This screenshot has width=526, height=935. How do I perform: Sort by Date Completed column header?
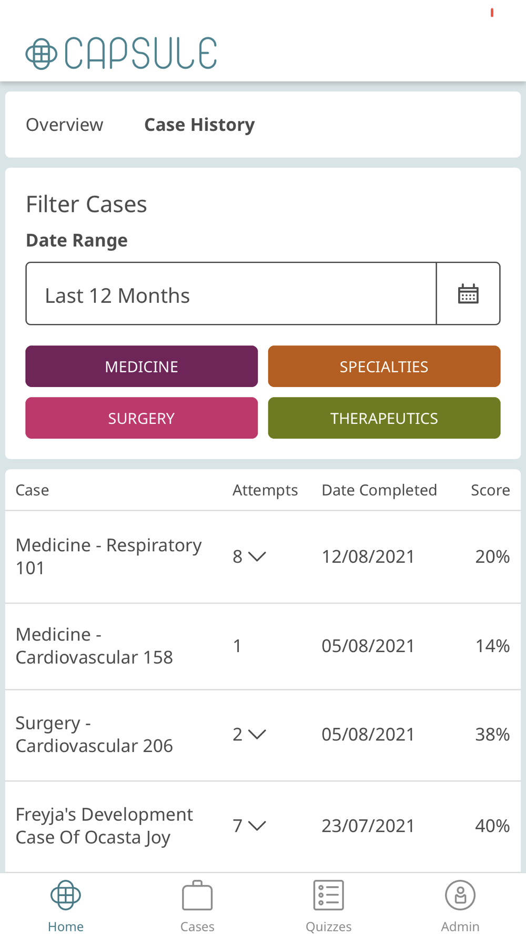379,490
